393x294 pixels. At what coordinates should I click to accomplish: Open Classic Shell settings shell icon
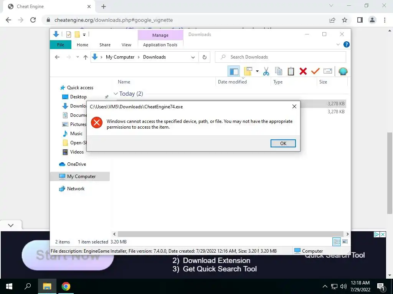[343, 71]
